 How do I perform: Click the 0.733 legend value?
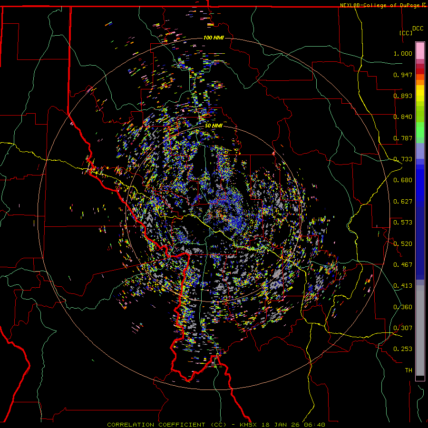(x=403, y=159)
